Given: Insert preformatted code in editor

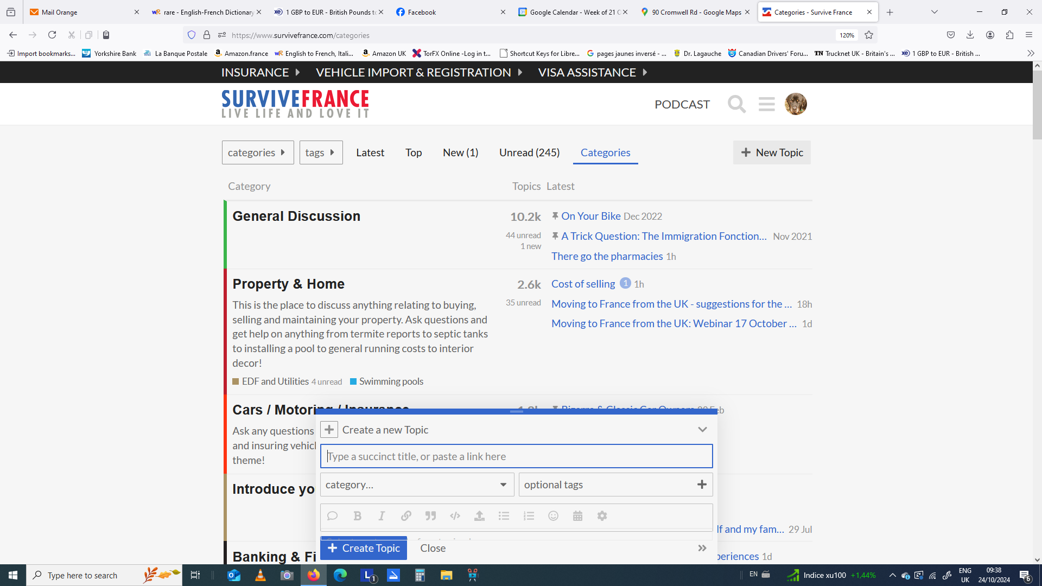Looking at the screenshot, I should 455,516.
